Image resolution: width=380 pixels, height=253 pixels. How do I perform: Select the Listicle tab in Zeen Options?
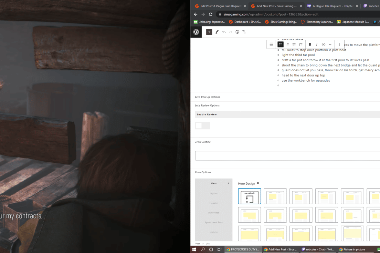(214, 232)
